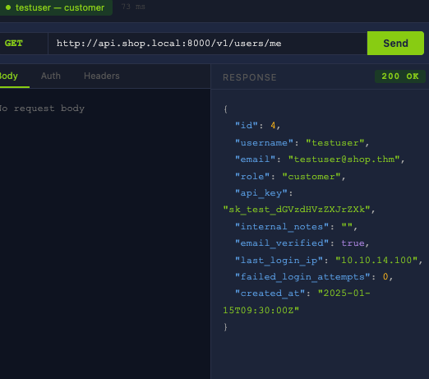Click the 15T09:30:00Z timestamp continuation
The width and height of the screenshot is (429, 379).
(x=261, y=310)
